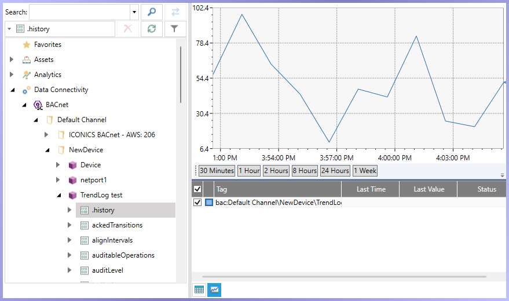Expand the ICONICS BACnet - AWS: 206 node
Screen dimensions: 509x301
46,135
